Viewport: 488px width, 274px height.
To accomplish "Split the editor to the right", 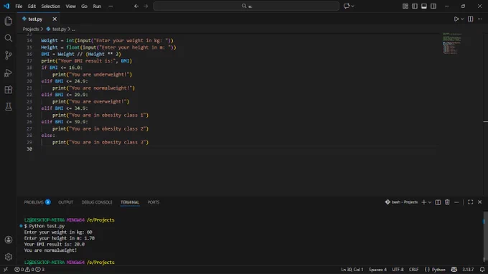I will tap(470, 19).
